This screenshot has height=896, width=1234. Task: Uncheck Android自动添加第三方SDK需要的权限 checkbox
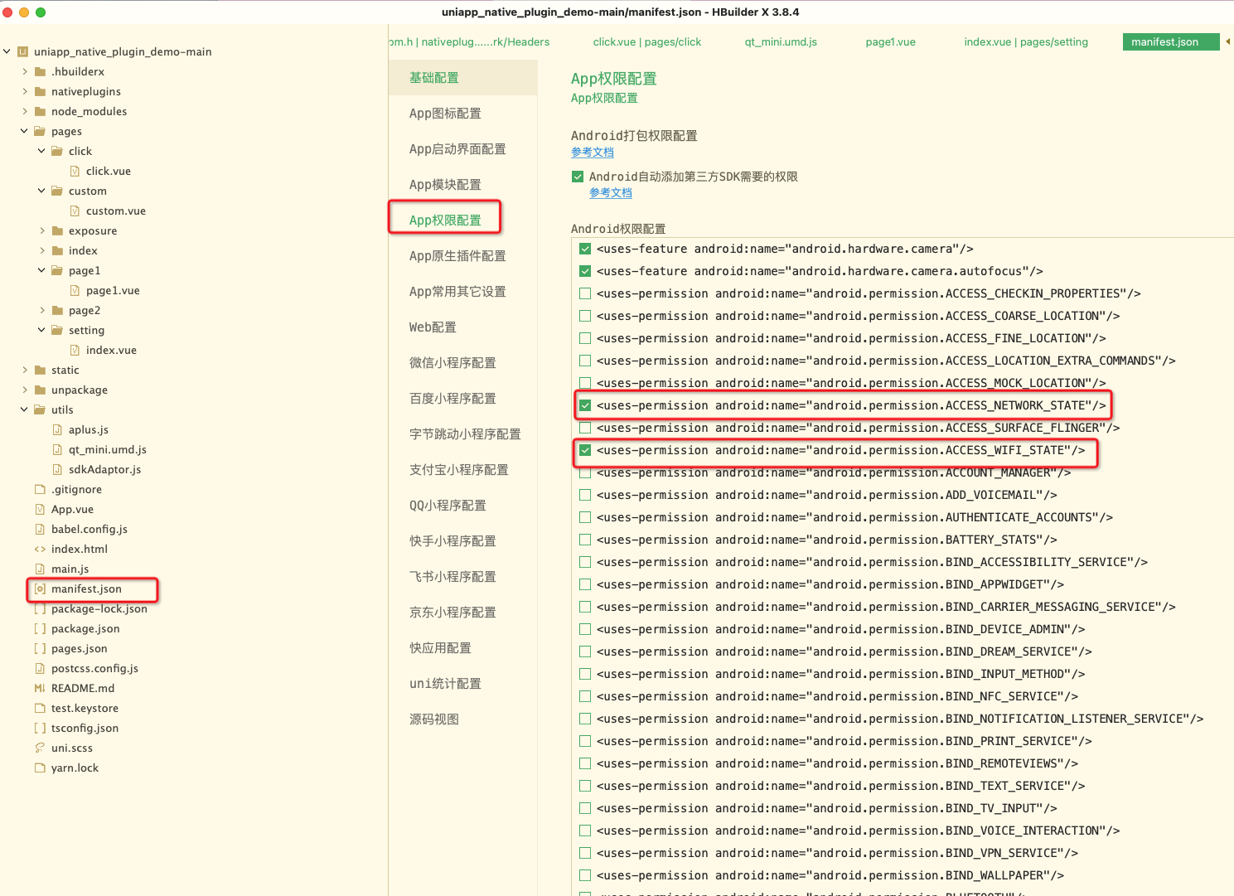[578, 177]
